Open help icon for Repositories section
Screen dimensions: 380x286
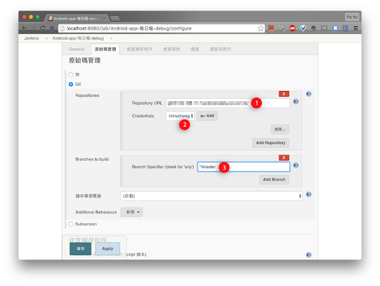(x=309, y=94)
